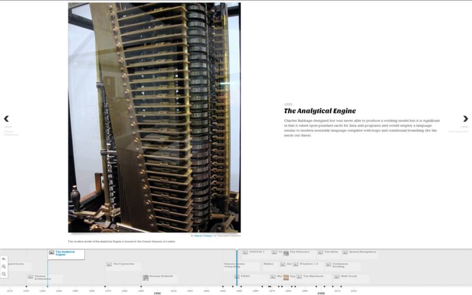Click the 1900 label on the time axis
The height and width of the screenshot is (295, 472).
[157, 293]
